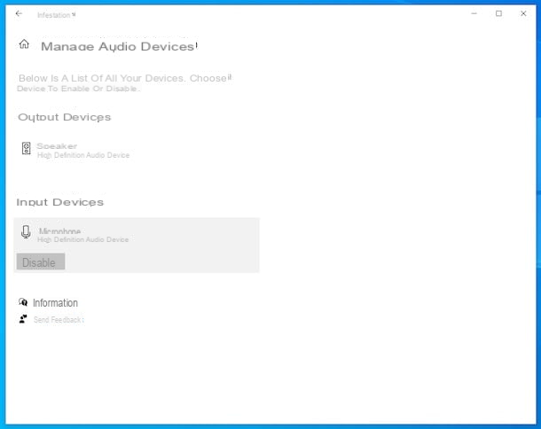Minimize the settings window
The height and width of the screenshot is (429, 541).
[474, 13]
